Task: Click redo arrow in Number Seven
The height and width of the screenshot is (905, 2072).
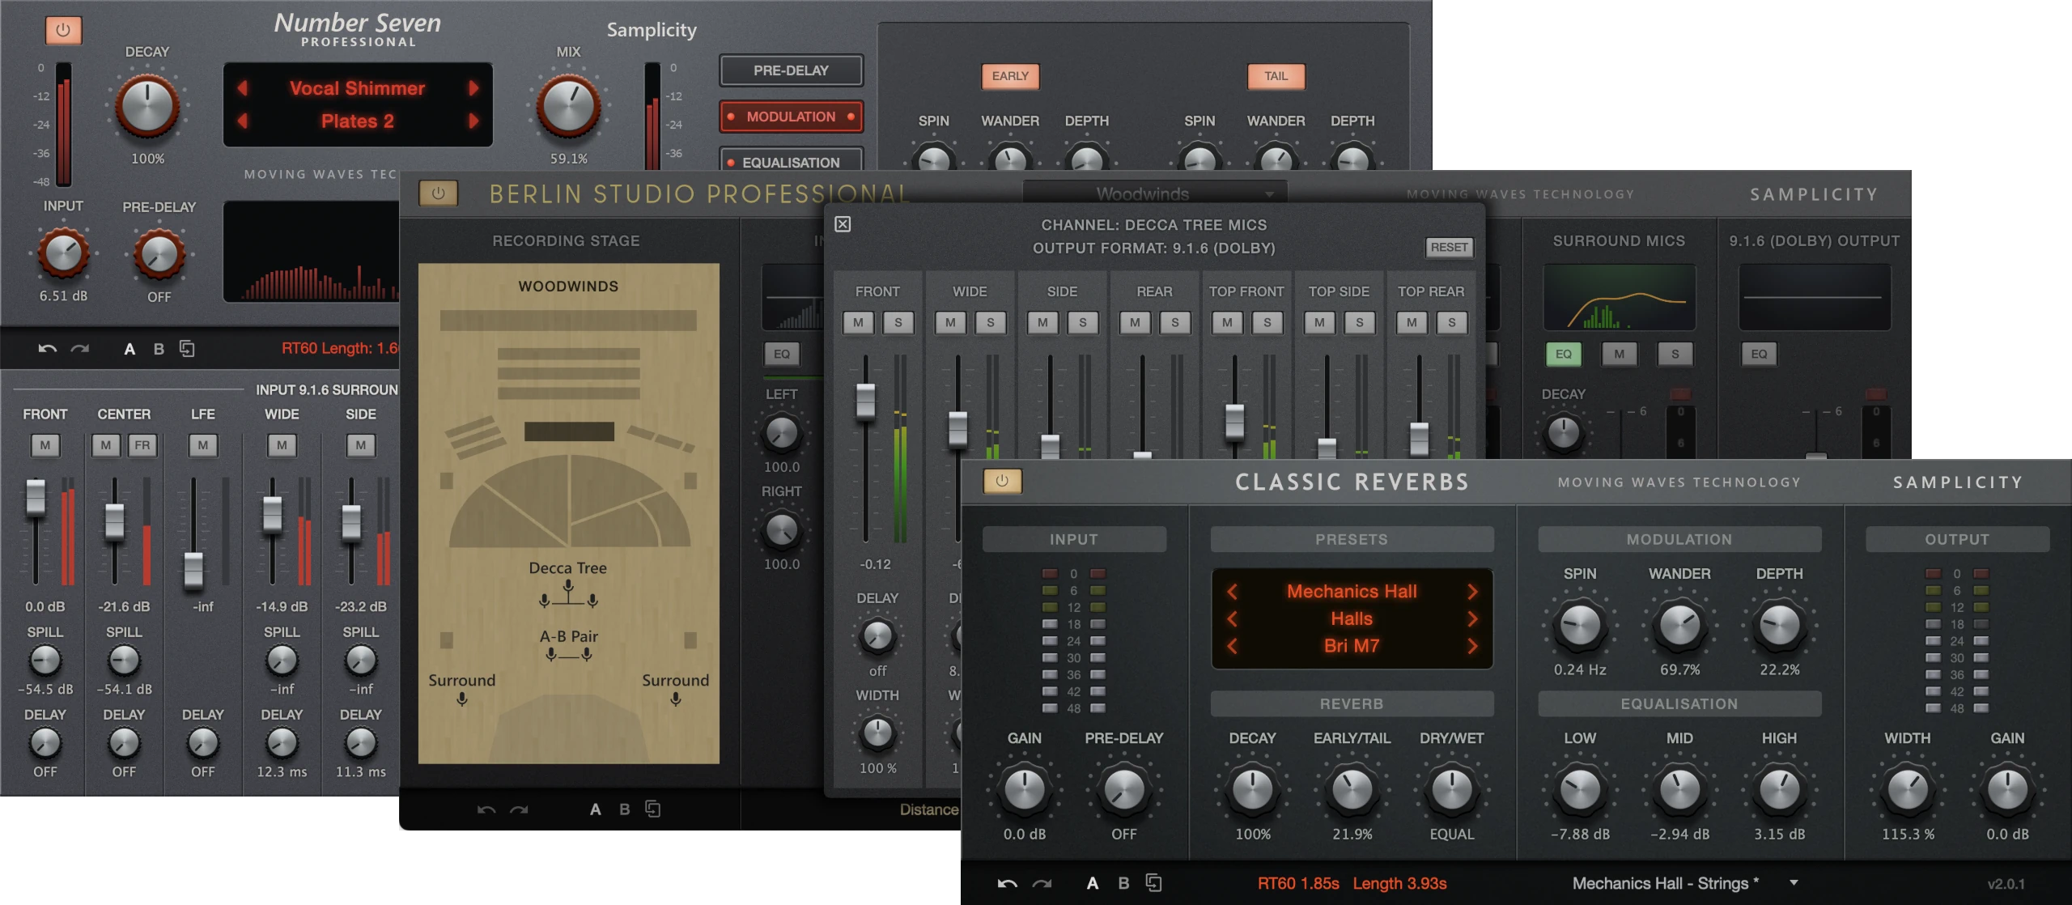Action: [x=79, y=349]
